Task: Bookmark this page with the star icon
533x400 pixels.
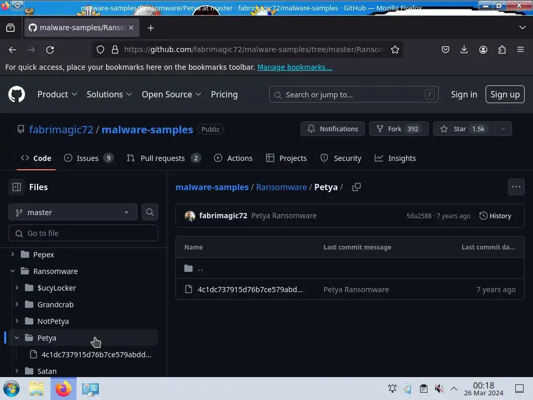Action: (x=395, y=49)
